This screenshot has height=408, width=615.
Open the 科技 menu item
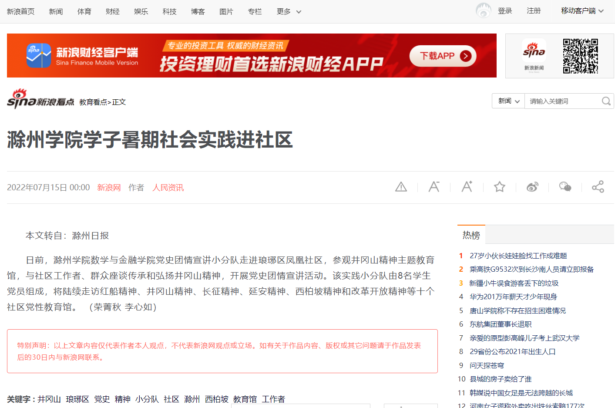[x=169, y=12]
